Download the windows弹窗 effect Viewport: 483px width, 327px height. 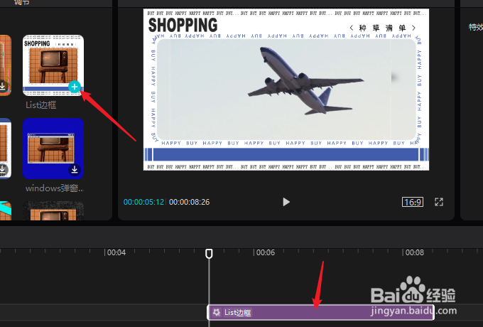click(75, 170)
